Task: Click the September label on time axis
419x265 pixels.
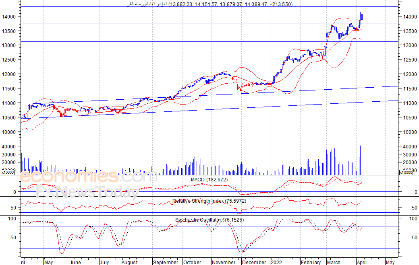Action: pos(166,262)
